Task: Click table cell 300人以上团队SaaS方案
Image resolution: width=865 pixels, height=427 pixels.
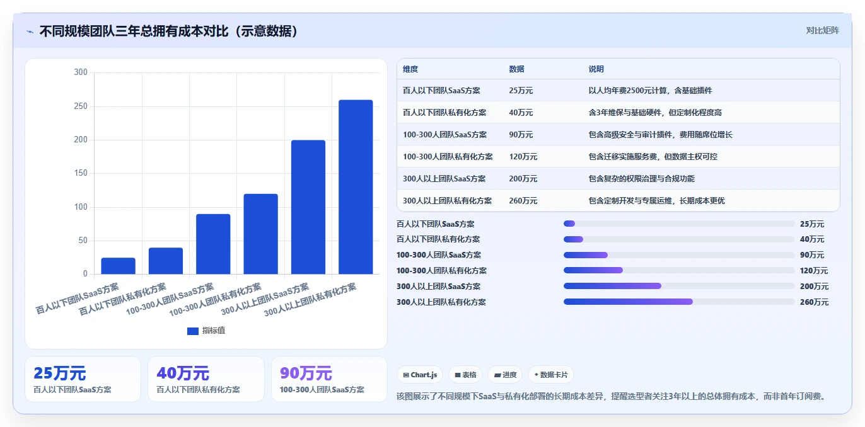Action: pyautogui.click(x=444, y=179)
